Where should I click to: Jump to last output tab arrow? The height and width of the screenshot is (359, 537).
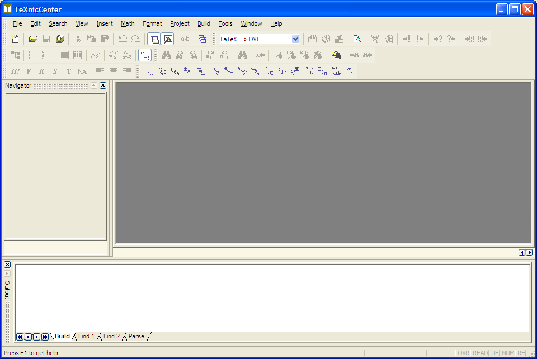[45, 337]
